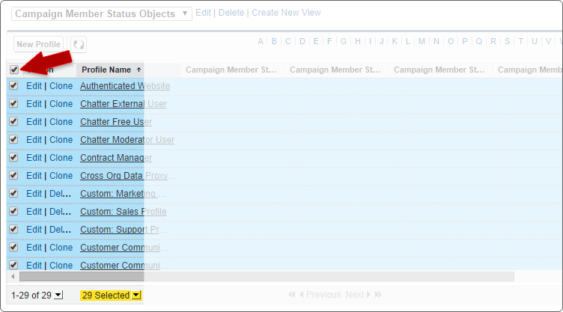
Task: Toggle the select-all header checkbox
Action: point(14,70)
